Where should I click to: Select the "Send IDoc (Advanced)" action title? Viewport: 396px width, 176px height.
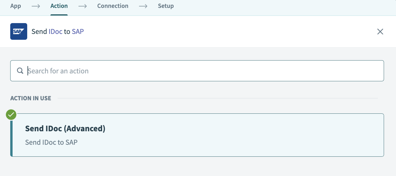tap(65, 128)
